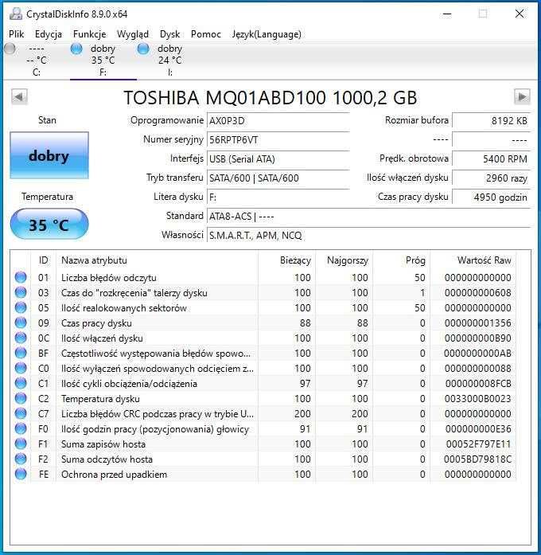Click raw value 00052F797E11
541x555 pixels.
(478, 444)
